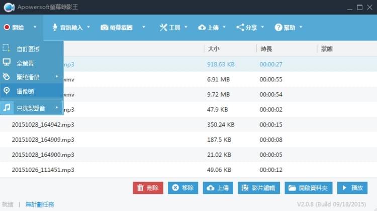Select file 20151028_164942.mp3 in the list
The height and width of the screenshot is (211, 377).
[x=43, y=124]
